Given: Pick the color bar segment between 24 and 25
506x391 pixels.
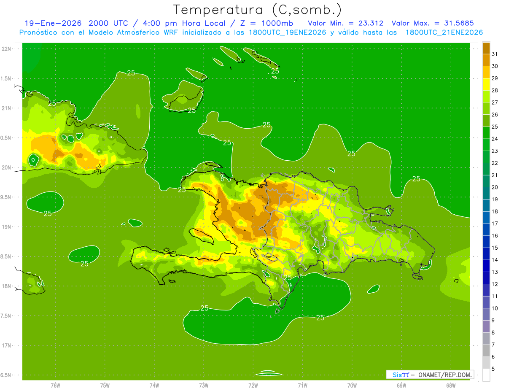Looking at the screenshot, I should (486, 132).
